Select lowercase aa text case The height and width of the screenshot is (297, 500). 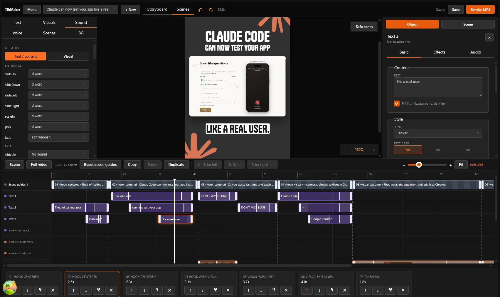[x=468, y=150]
